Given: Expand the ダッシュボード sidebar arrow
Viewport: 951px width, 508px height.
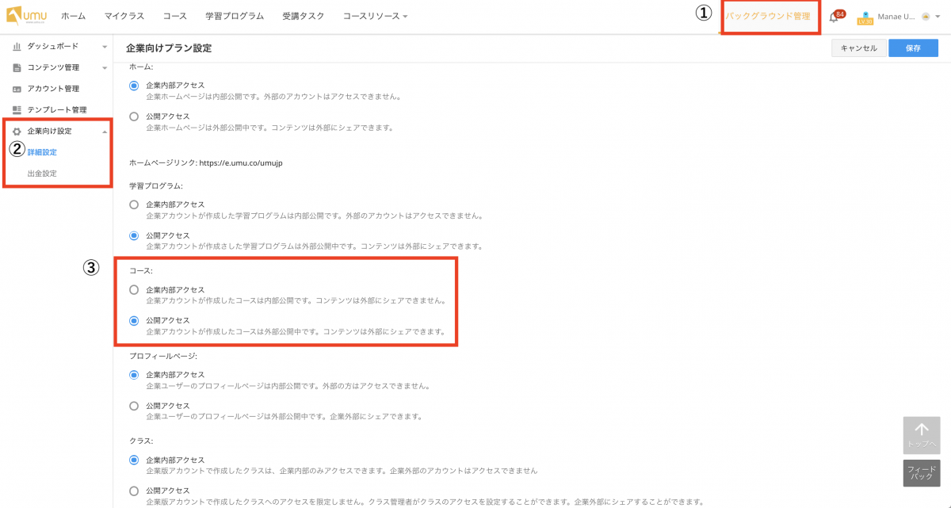Looking at the screenshot, I should pos(105,47).
